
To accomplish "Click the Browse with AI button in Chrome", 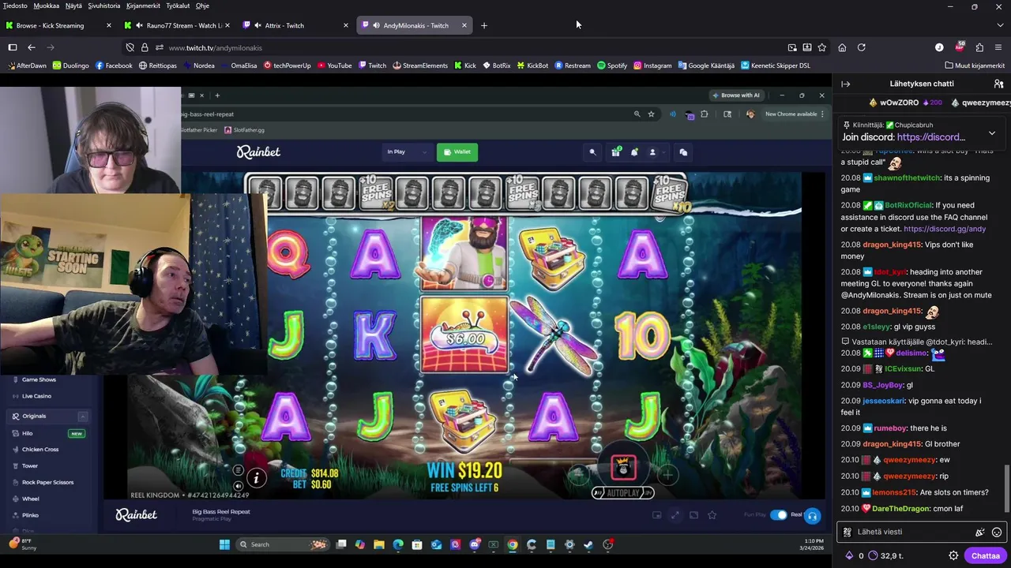I will click(x=735, y=95).
